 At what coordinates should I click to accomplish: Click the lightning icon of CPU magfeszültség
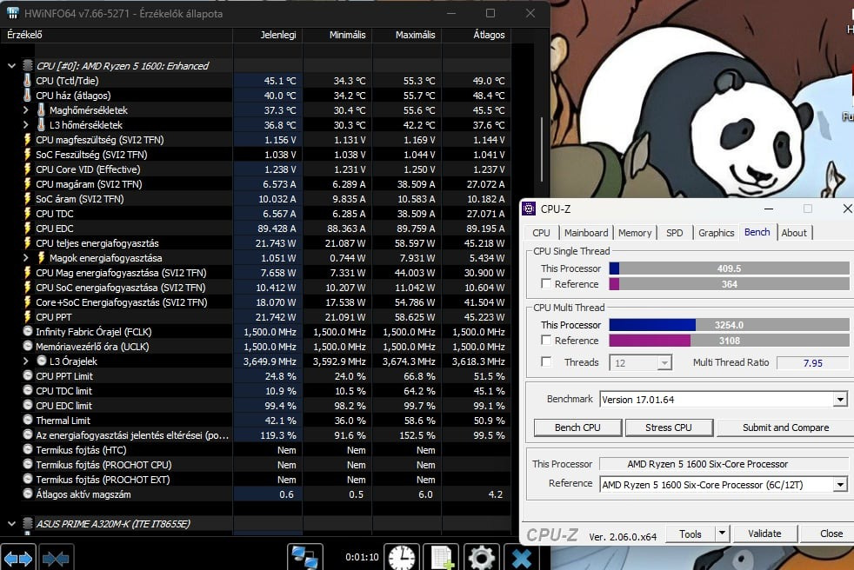(x=27, y=139)
